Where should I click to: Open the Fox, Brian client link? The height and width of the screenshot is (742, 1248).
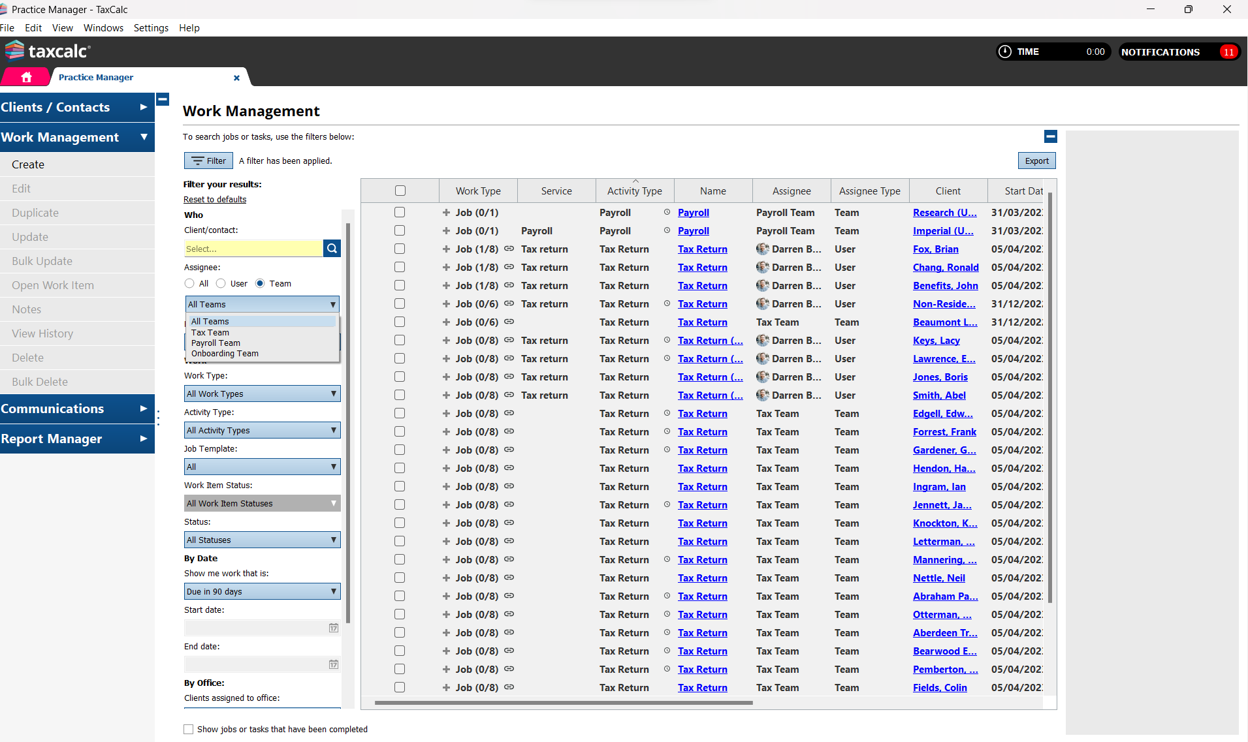point(935,249)
